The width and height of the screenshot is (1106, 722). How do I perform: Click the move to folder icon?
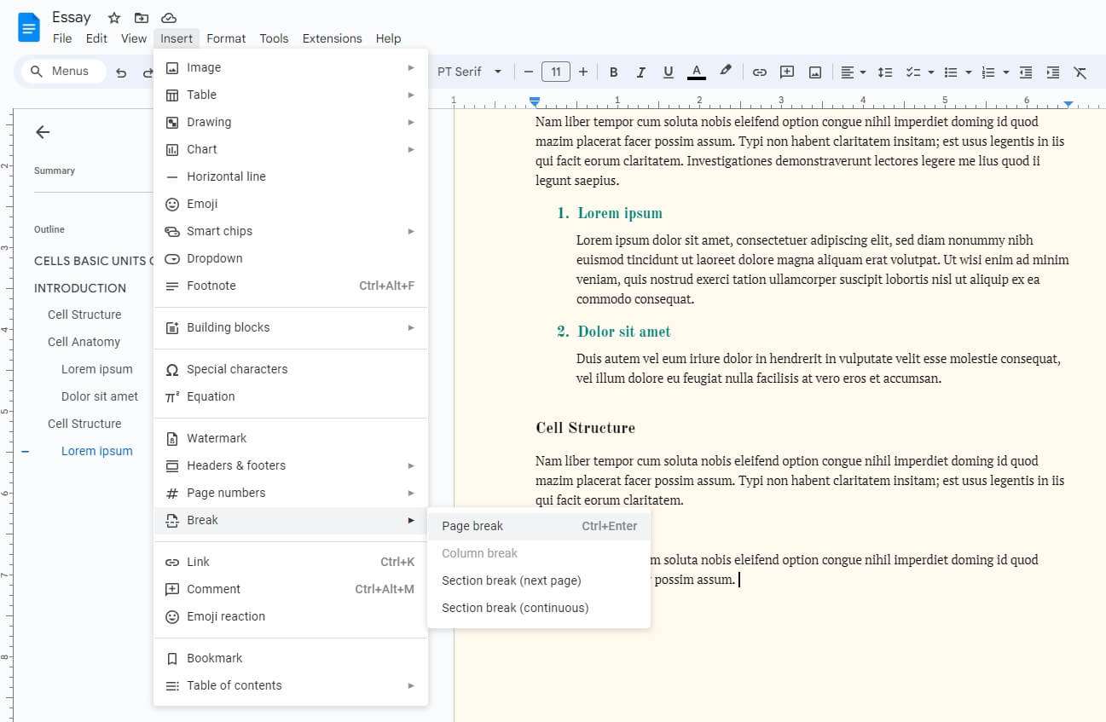142,18
